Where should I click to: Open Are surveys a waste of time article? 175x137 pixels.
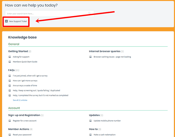(25, 85)
